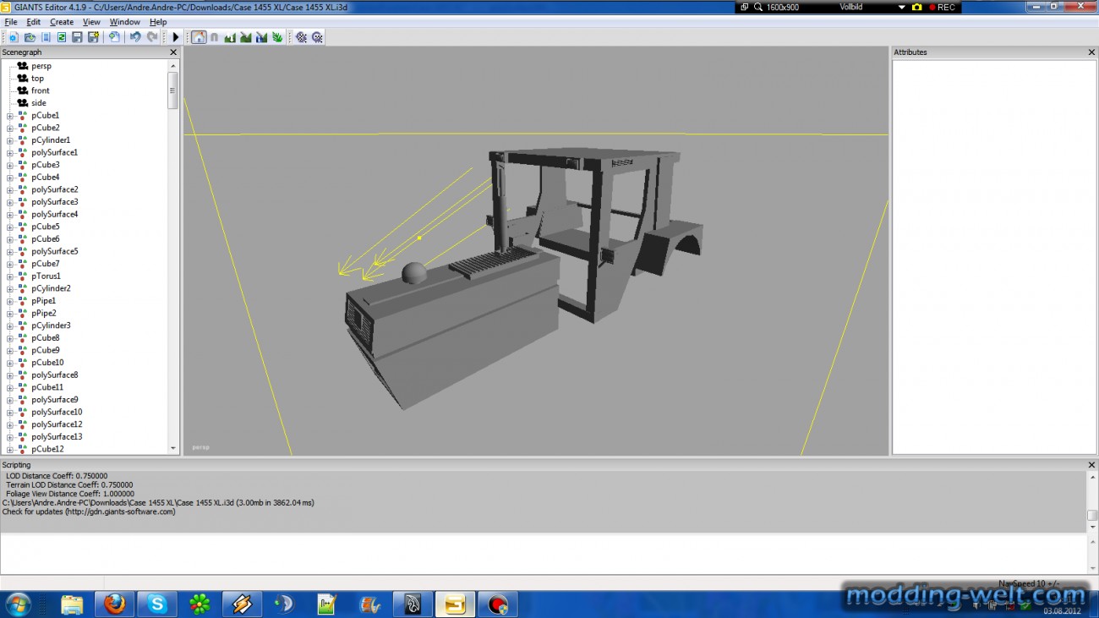The height and width of the screenshot is (618, 1099).
Task: Open Skype from the taskbar
Action: pyautogui.click(x=157, y=604)
